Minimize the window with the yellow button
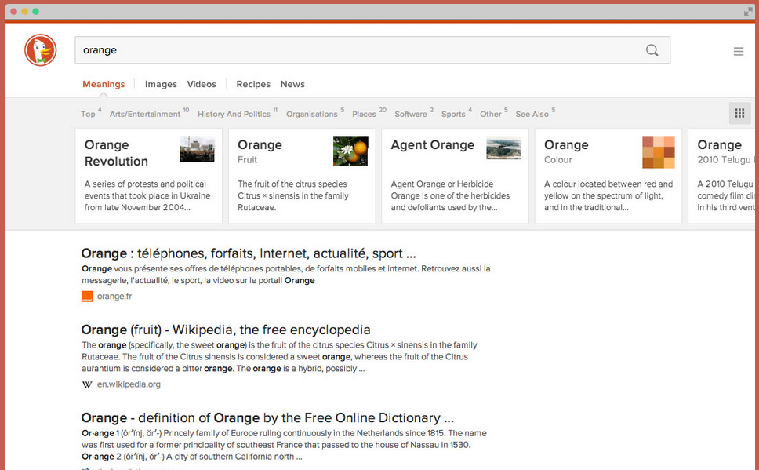The image size is (759, 470). 24,12
